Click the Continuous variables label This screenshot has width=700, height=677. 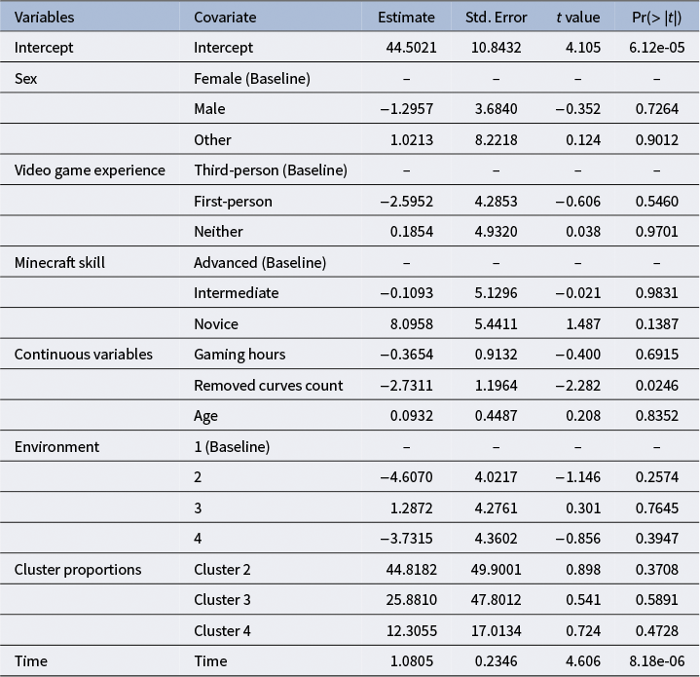[x=84, y=355]
